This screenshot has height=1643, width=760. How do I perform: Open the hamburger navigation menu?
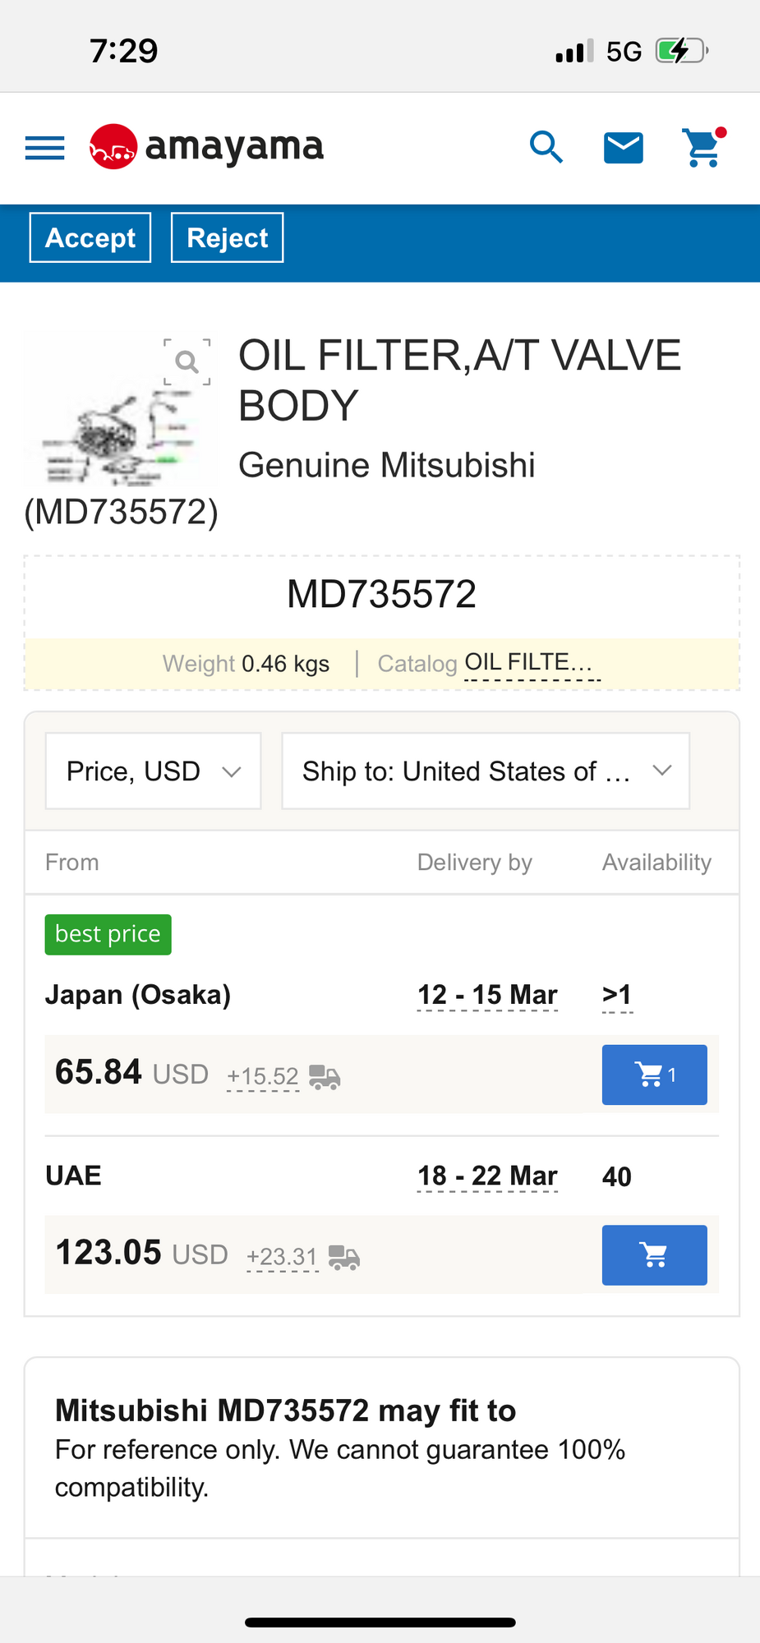pyautogui.click(x=44, y=148)
